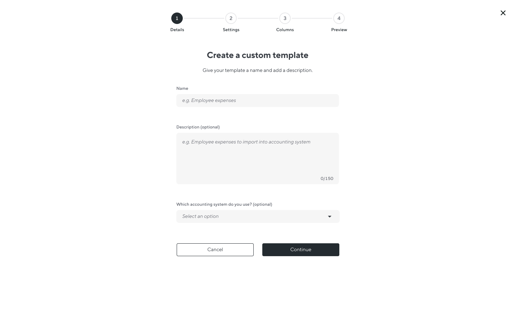Select the Settings step label
This screenshot has height=322, width=516.
[x=231, y=30]
